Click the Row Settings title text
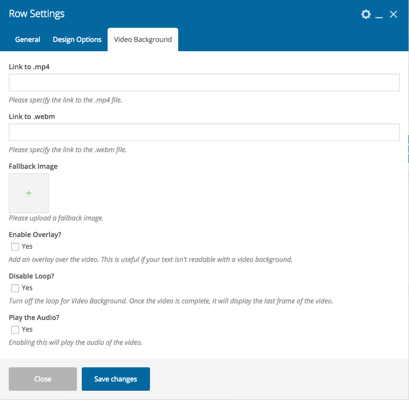 click(x=37, y=14)
